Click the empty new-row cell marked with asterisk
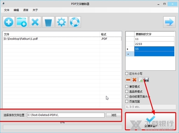The width and height of the screenshot is (179, 133). click(x=154, y=54)
